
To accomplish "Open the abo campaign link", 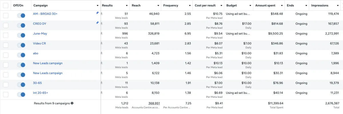I will click(35, 53).
